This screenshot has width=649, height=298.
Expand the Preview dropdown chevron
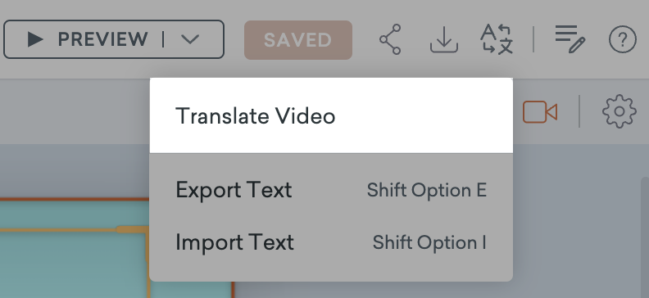[190, 39]
